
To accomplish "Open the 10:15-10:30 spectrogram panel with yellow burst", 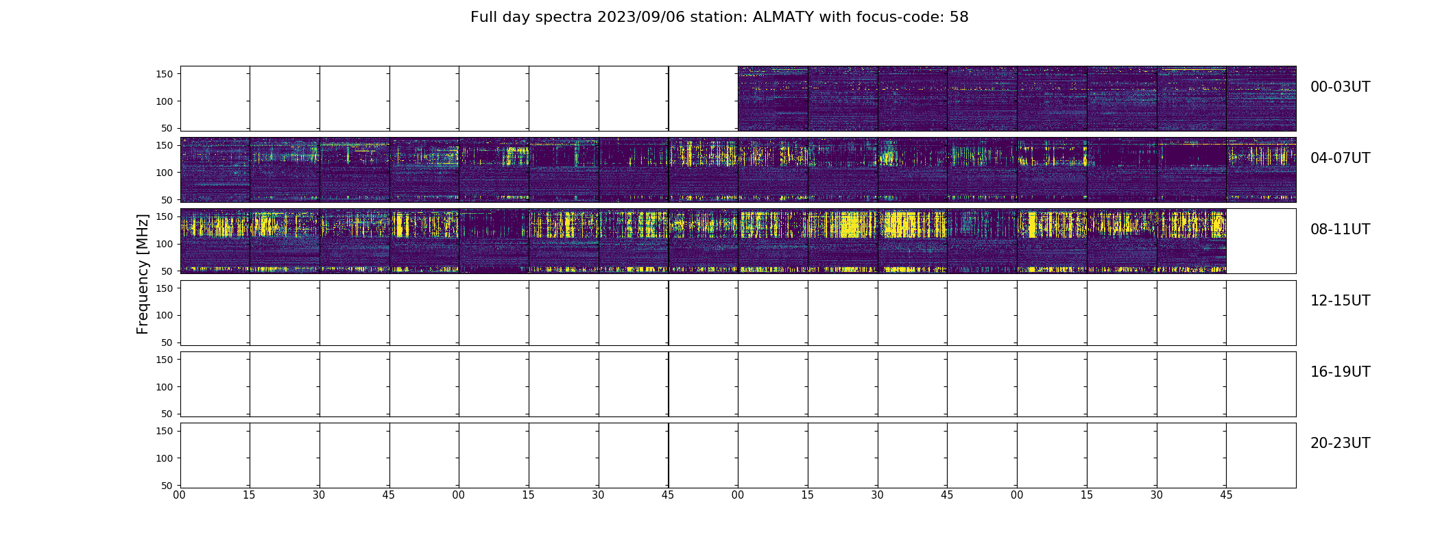I will [x=843, y=241].
